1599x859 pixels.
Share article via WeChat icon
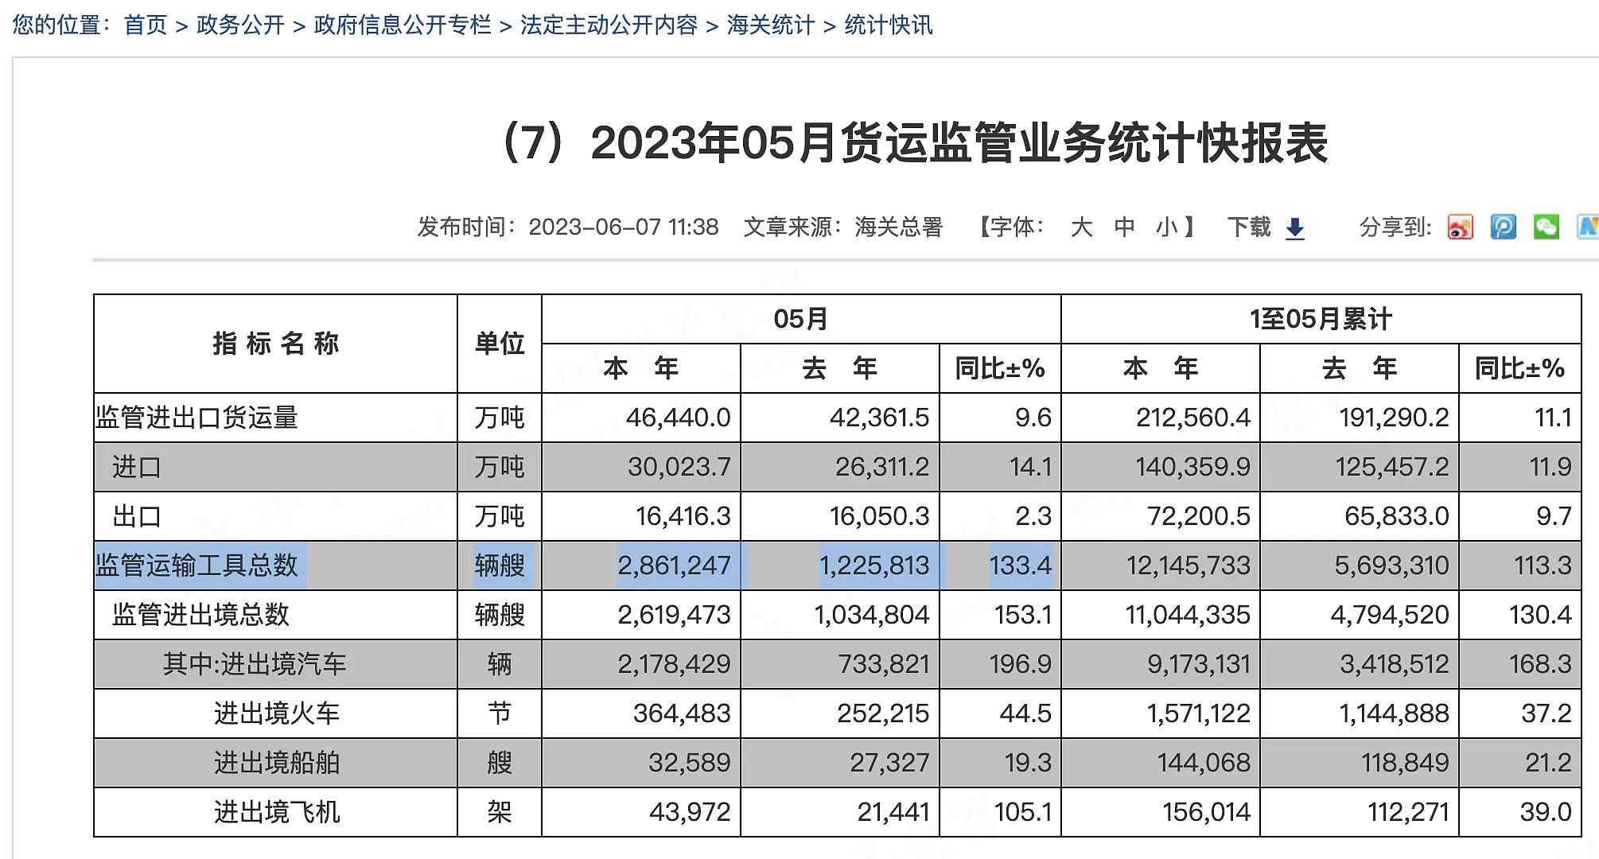click(1546, 227)
